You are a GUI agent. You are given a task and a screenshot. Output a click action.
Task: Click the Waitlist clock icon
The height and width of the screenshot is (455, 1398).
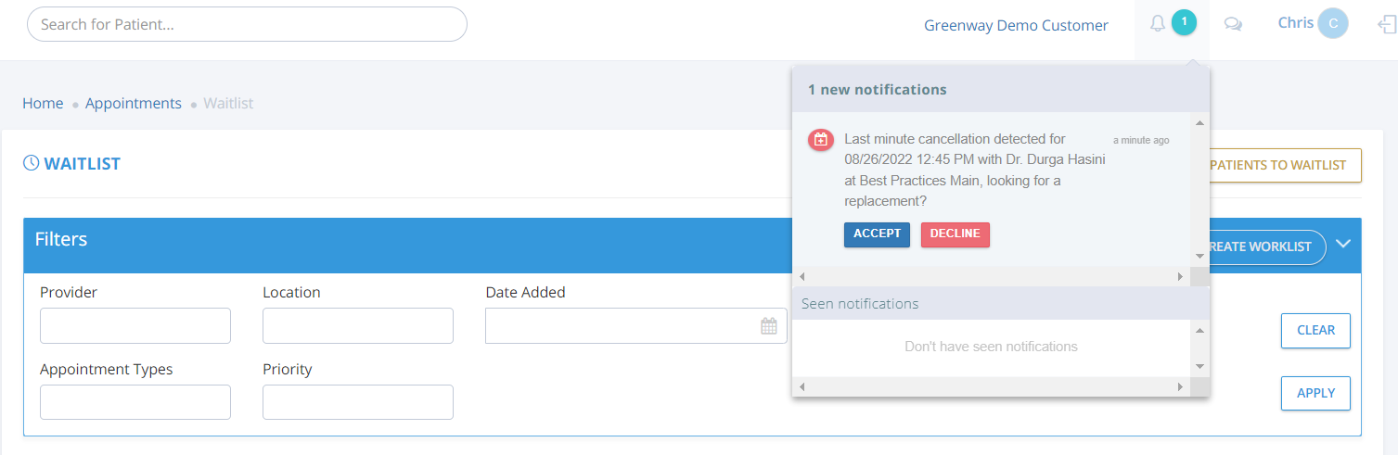pos(31,164)
